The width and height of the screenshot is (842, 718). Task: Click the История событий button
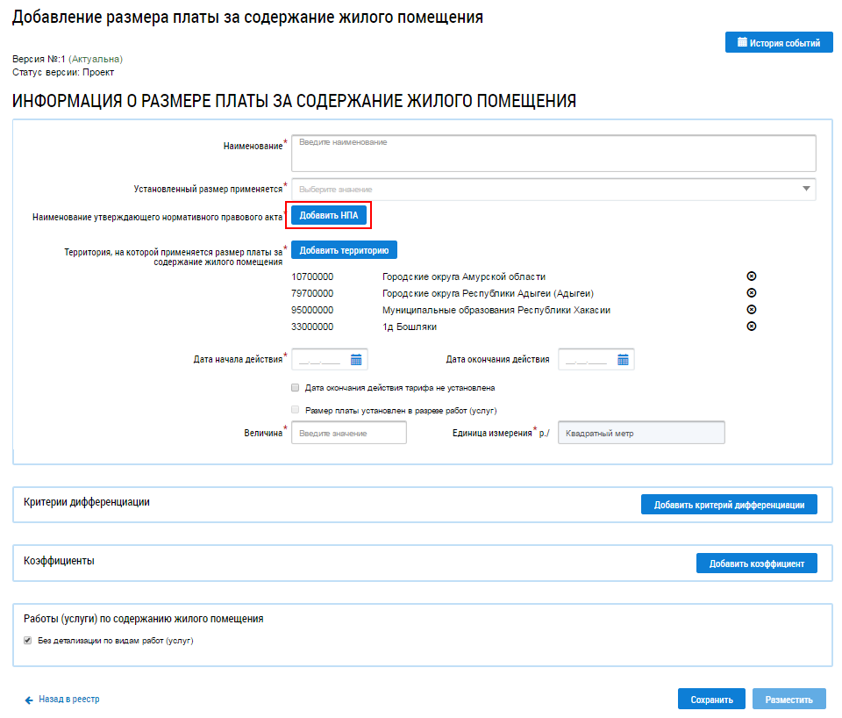point(779,42)
